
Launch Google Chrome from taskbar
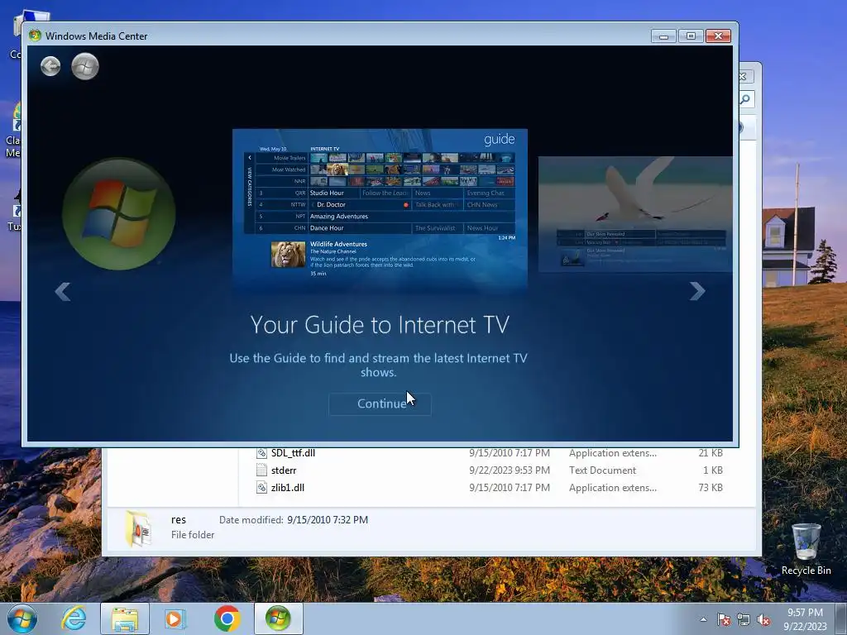click(227, 618)
